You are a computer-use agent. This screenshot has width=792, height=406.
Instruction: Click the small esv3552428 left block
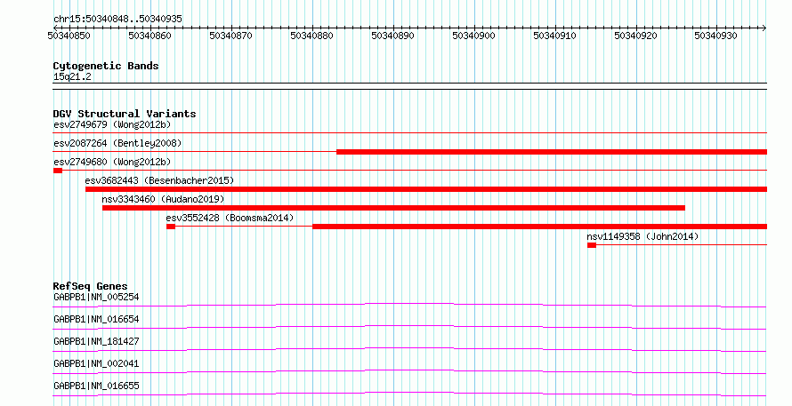pos(171,227)
